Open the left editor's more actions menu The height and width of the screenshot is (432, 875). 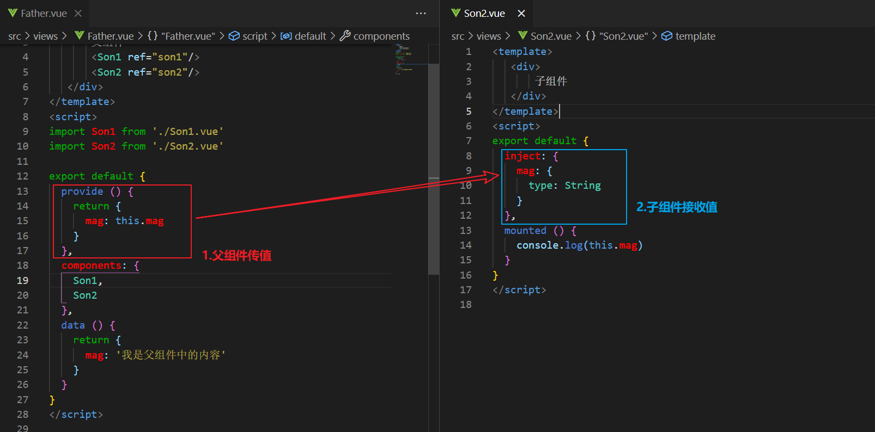point(421,13)
